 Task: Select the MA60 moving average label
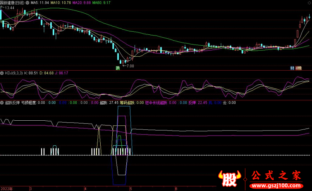[101, 3]
